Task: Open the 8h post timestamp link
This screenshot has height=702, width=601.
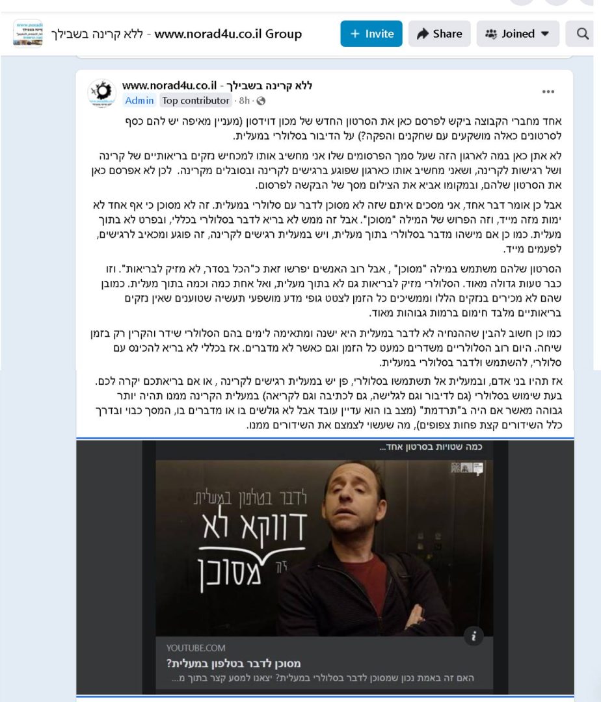Action: click(x=244, y=101)
